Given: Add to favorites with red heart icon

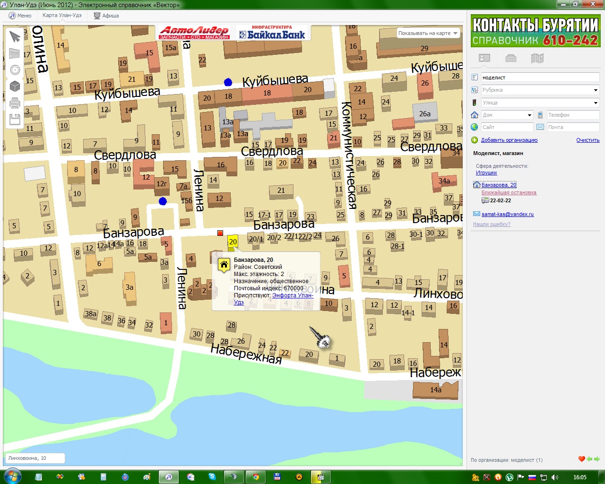Looking at the screenshot, I should click(x=581, y=459).
